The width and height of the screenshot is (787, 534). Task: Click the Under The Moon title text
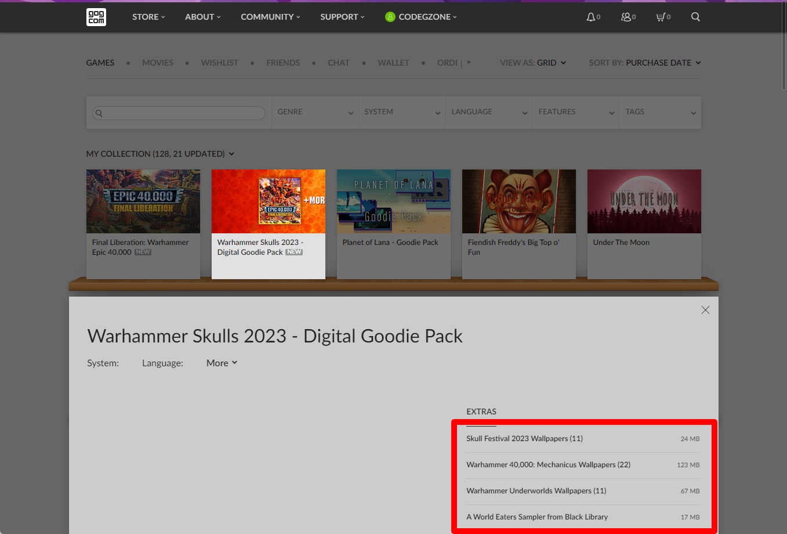621,243
